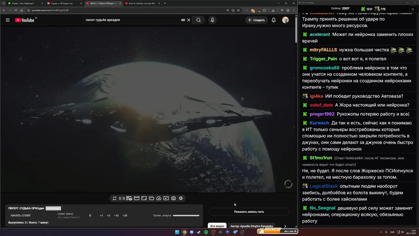Open the zoom magnifier icon in address bar
Viewport: 419px width, 236px height.
[x=228, y=10]
